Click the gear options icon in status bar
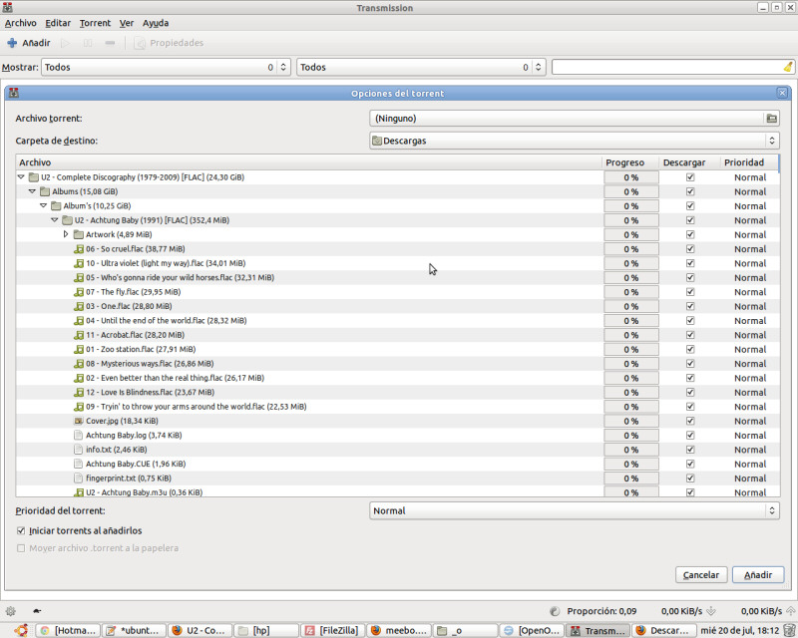The image size is (798, 638). click(11, 611)
